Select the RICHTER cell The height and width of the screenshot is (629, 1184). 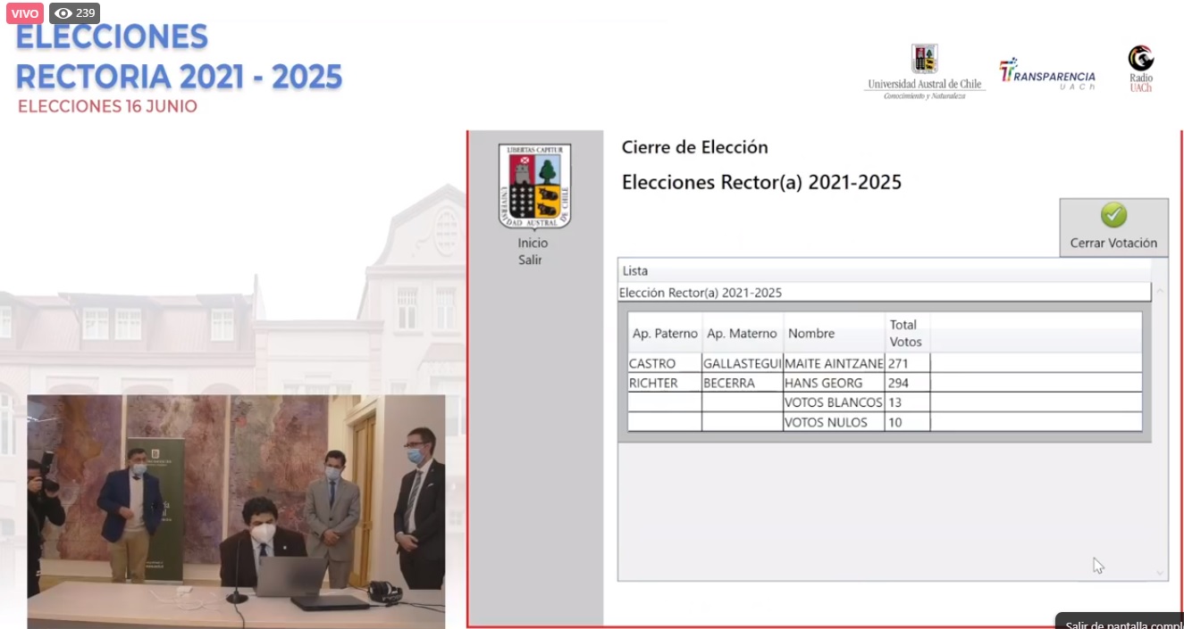[665, 383]
